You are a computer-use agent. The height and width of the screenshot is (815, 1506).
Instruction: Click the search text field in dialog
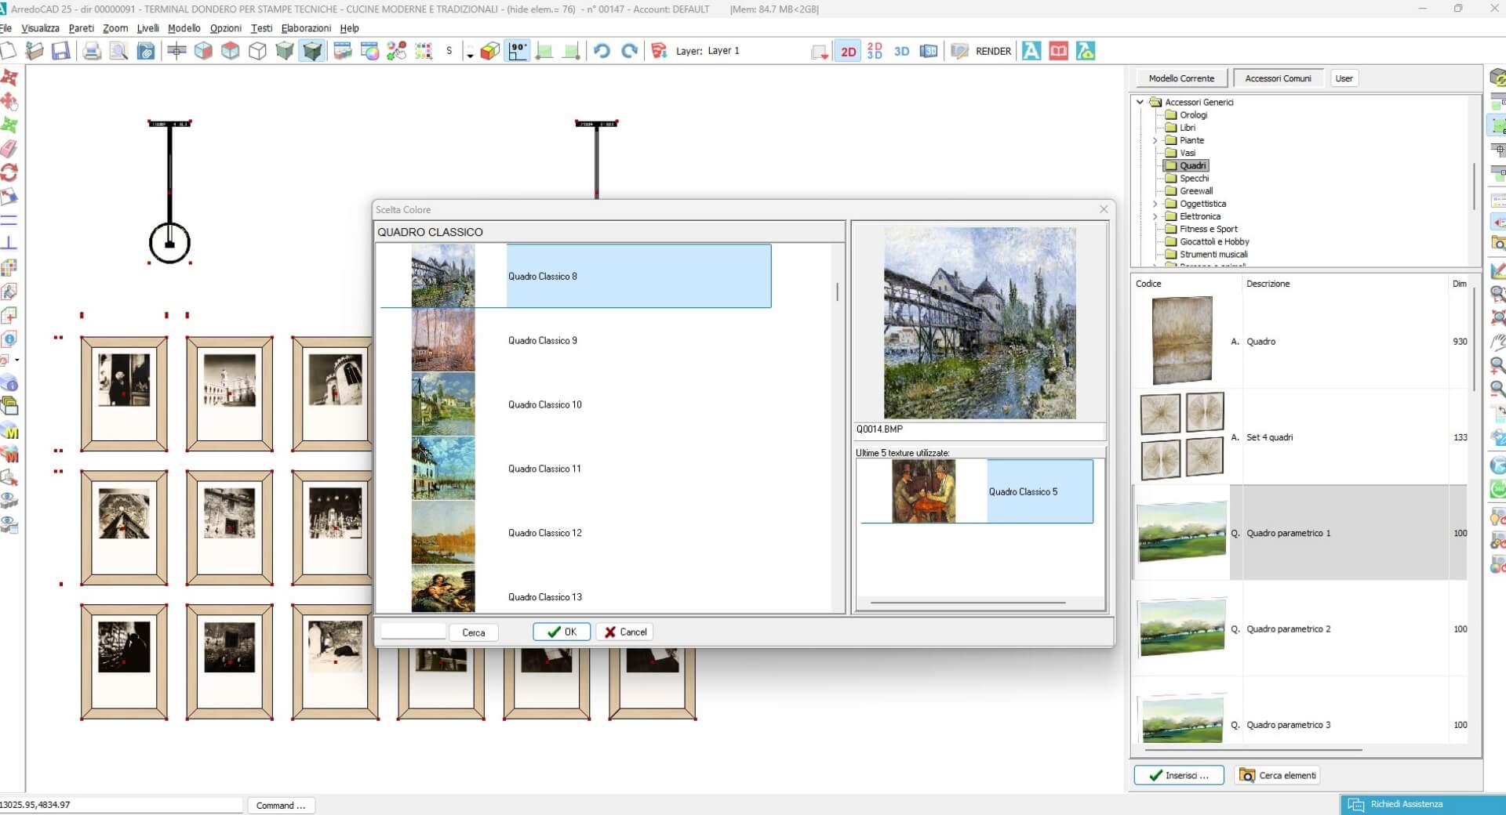(x=413, y=632)
